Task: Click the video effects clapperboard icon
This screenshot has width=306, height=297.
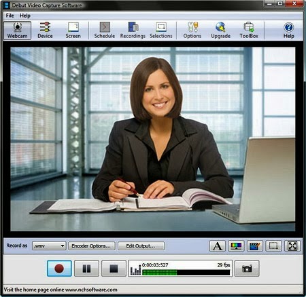Action: coord(255,246)
